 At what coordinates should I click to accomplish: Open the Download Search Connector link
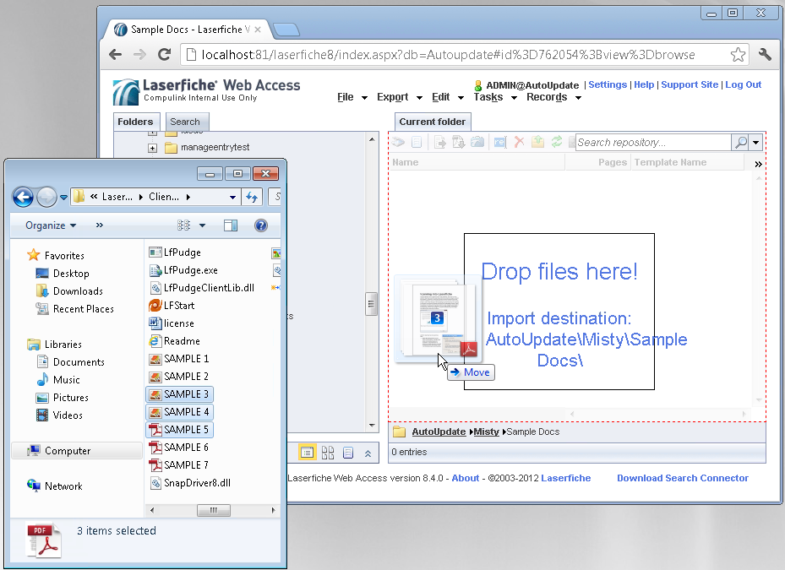click(682, 478)
